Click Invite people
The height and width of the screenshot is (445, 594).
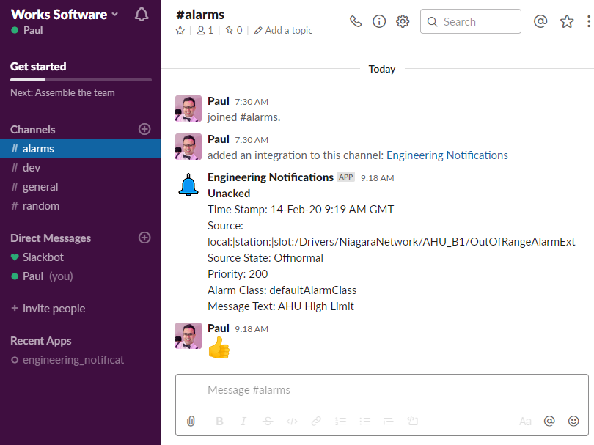pyautogui.click(x=48, y=309)
